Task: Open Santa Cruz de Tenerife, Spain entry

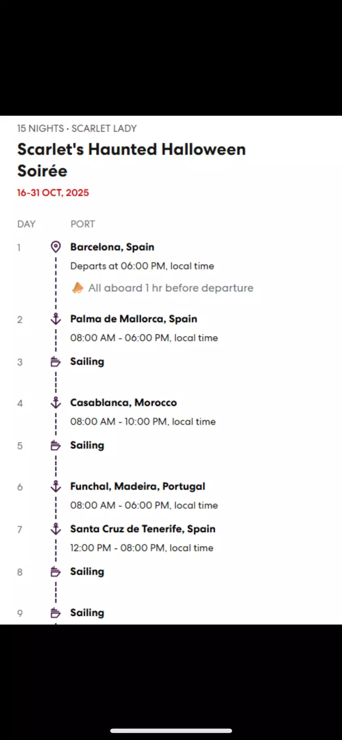Action: point(143,529)
